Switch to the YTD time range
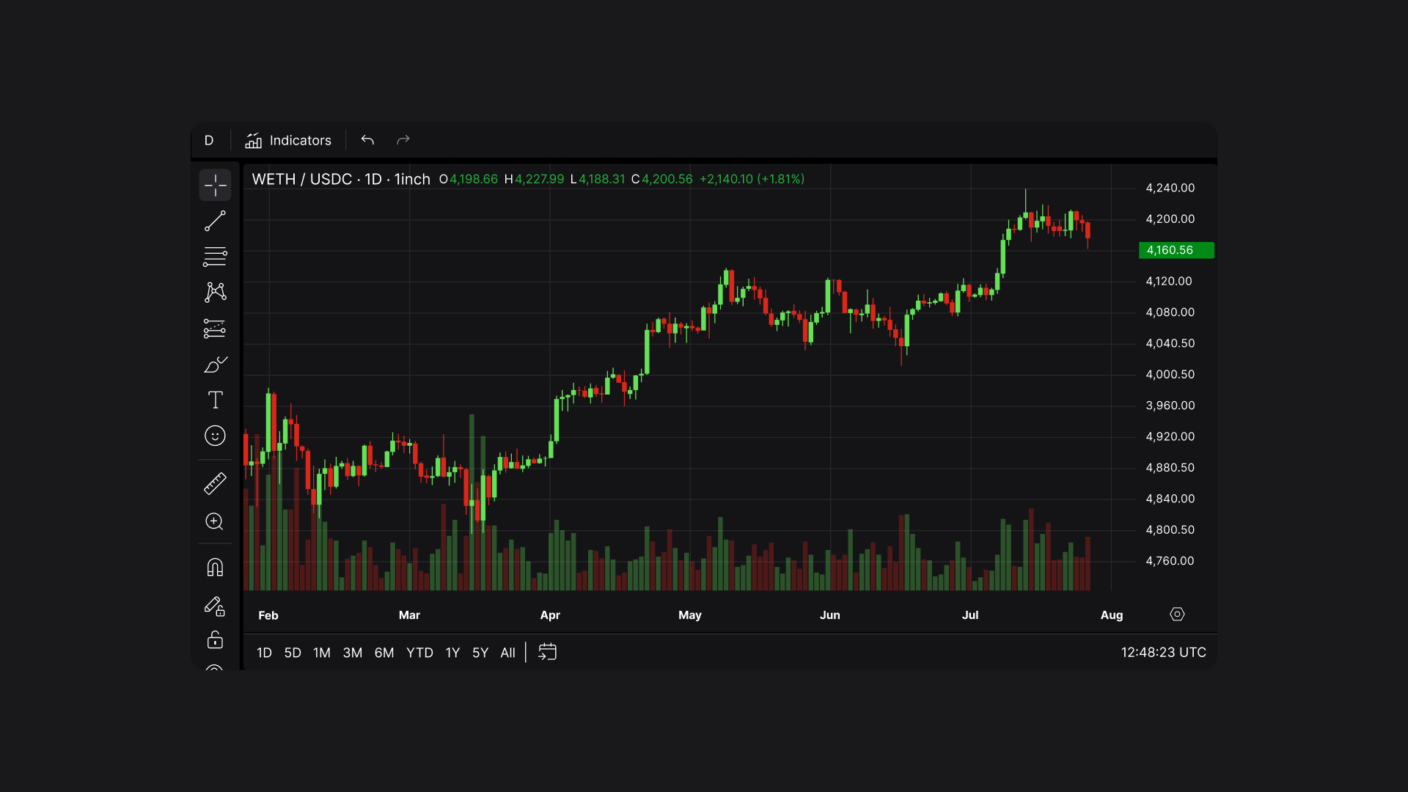This screenshot has height=792, width=1408. pos(419,653)
